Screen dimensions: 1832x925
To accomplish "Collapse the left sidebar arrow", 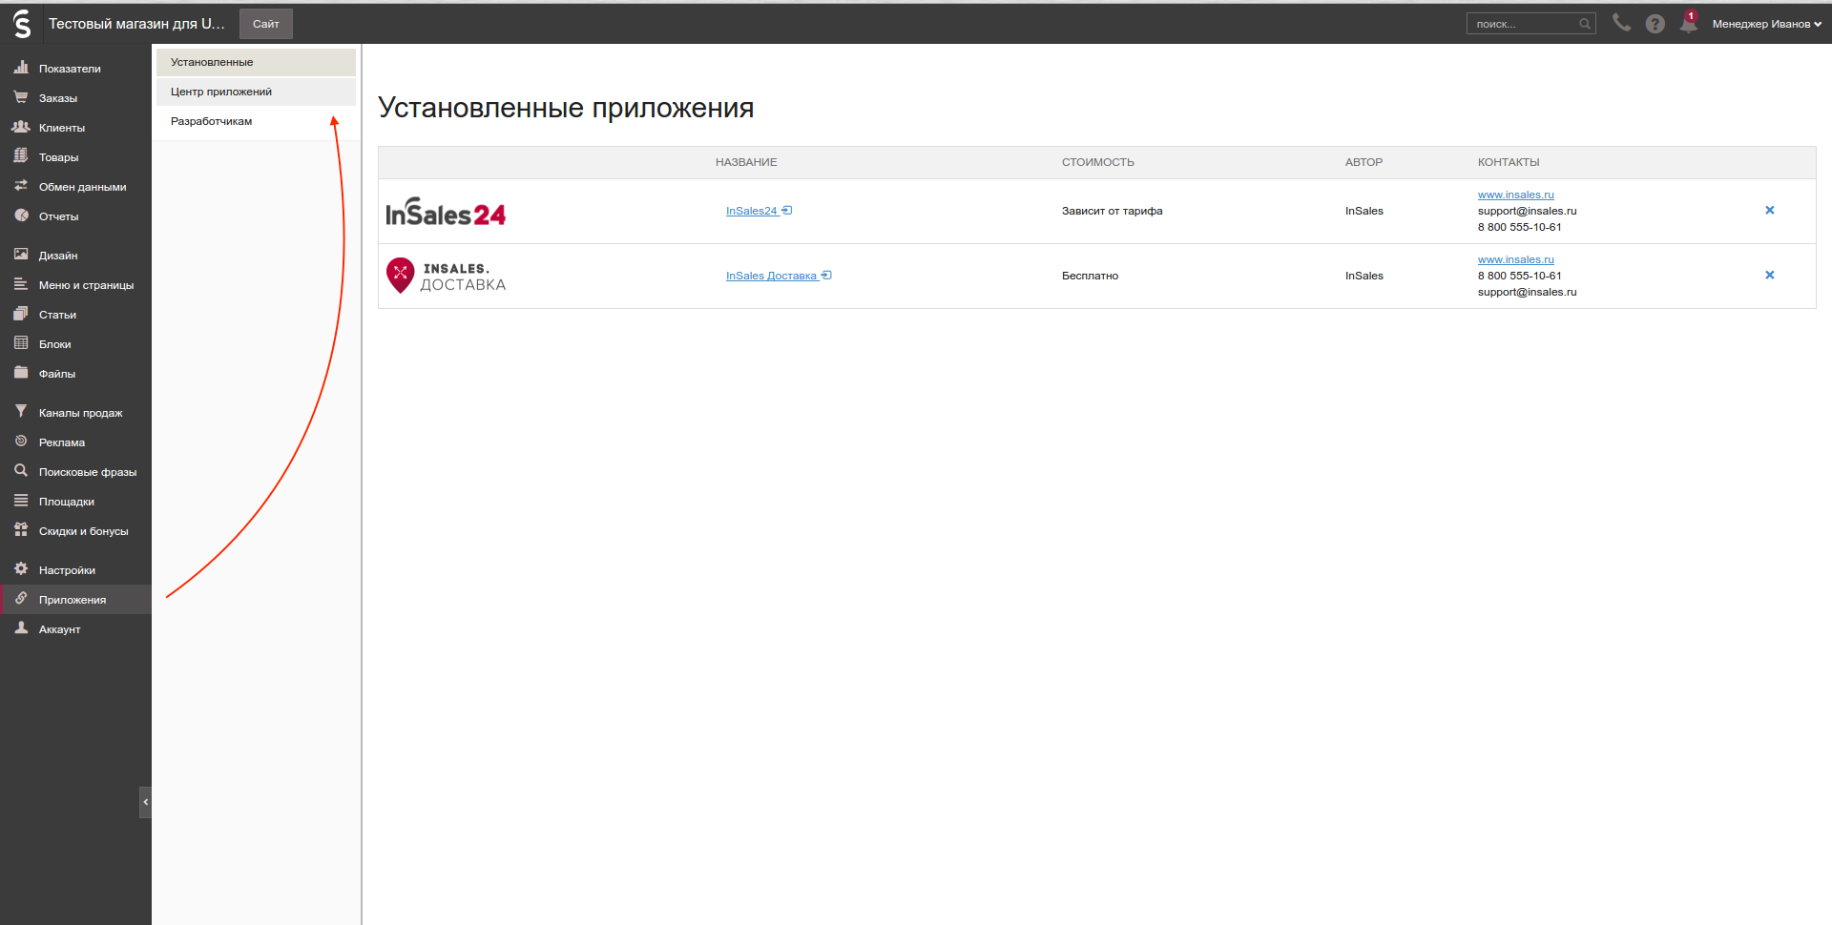I will coord(145,802).
